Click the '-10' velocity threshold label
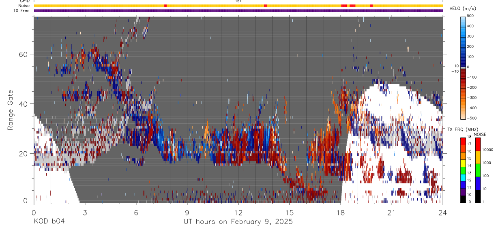The height and width of the screenshot is (230, 498). [455, 71]
